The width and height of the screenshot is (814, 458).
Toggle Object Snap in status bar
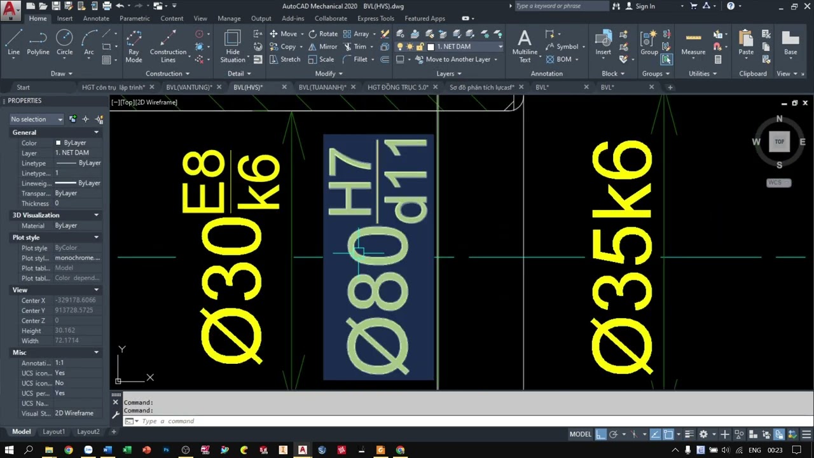pos(668,434)
